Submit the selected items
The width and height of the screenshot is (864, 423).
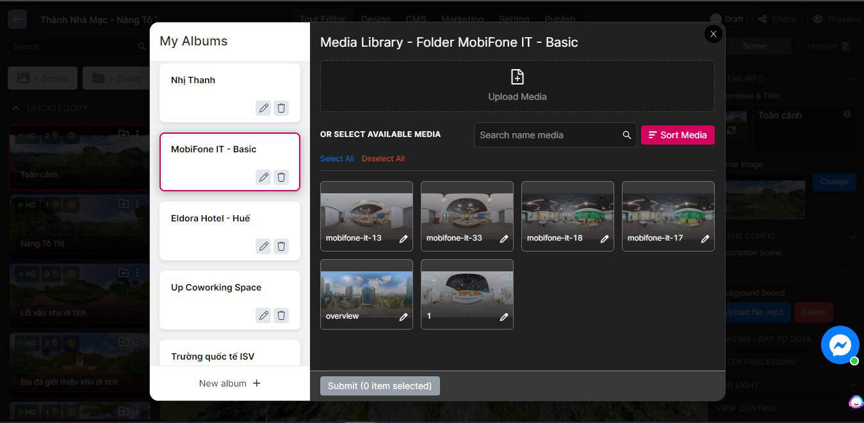pyautogui.click(x=380, y=386)
